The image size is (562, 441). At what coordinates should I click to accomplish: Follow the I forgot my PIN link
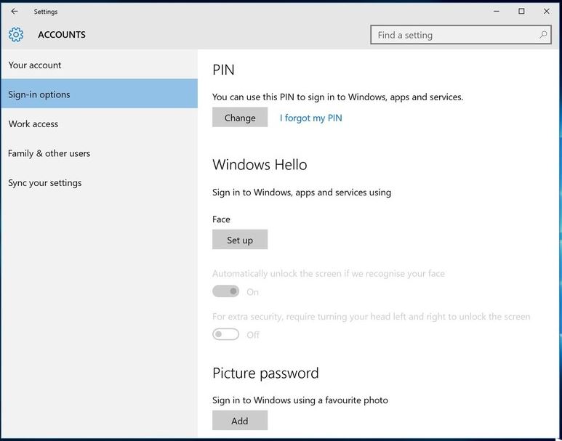tap(310, 118)
